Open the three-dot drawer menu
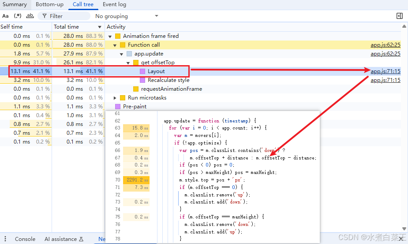This screenshot has width=408, height=244. (5, 239)
